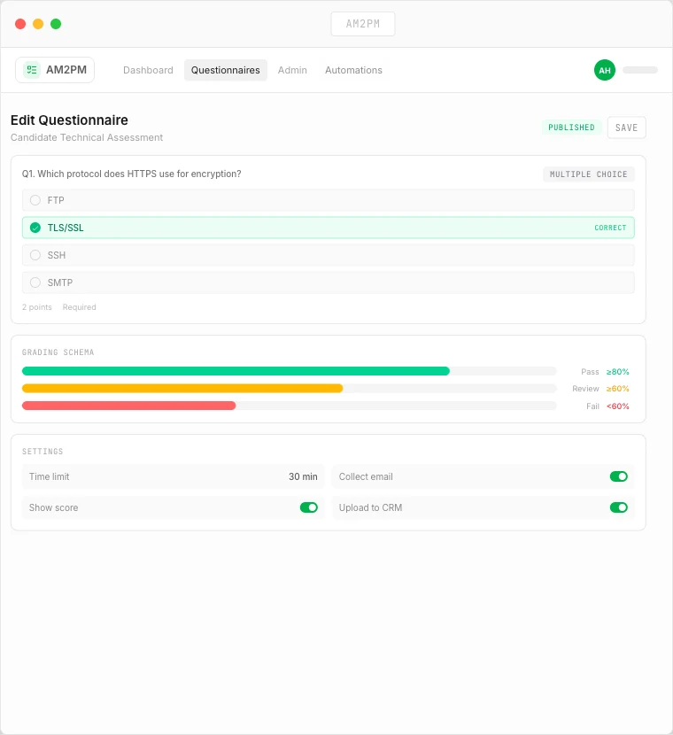Click the red close window button

[20, 24]
